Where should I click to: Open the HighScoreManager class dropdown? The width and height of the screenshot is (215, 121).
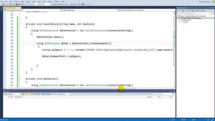click(89, 10)
